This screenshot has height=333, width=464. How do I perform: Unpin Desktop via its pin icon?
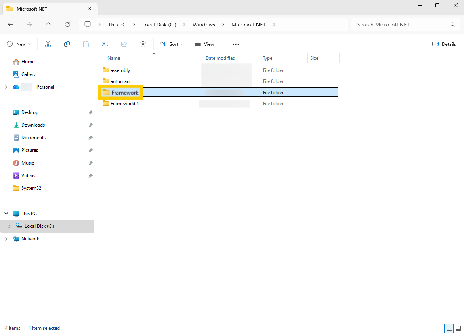[91, 112]
